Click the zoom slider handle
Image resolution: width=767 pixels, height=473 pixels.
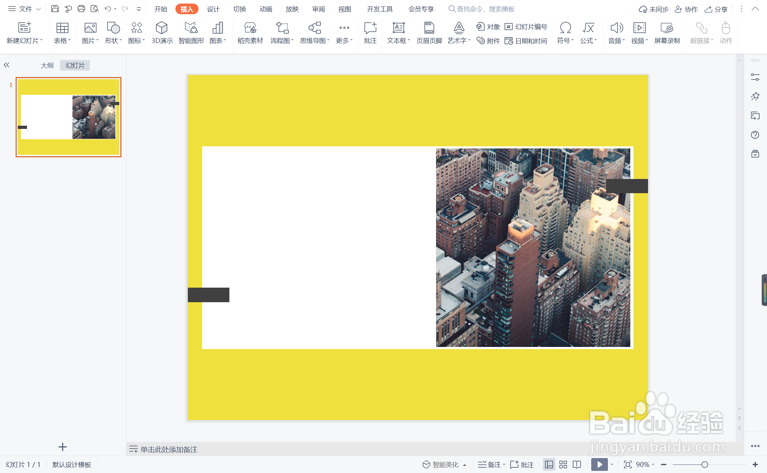tap(705, 464)
